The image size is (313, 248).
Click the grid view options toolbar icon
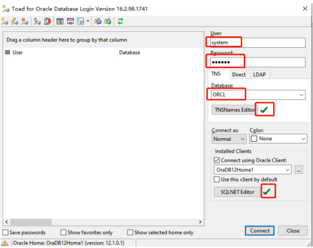(80, 21)
